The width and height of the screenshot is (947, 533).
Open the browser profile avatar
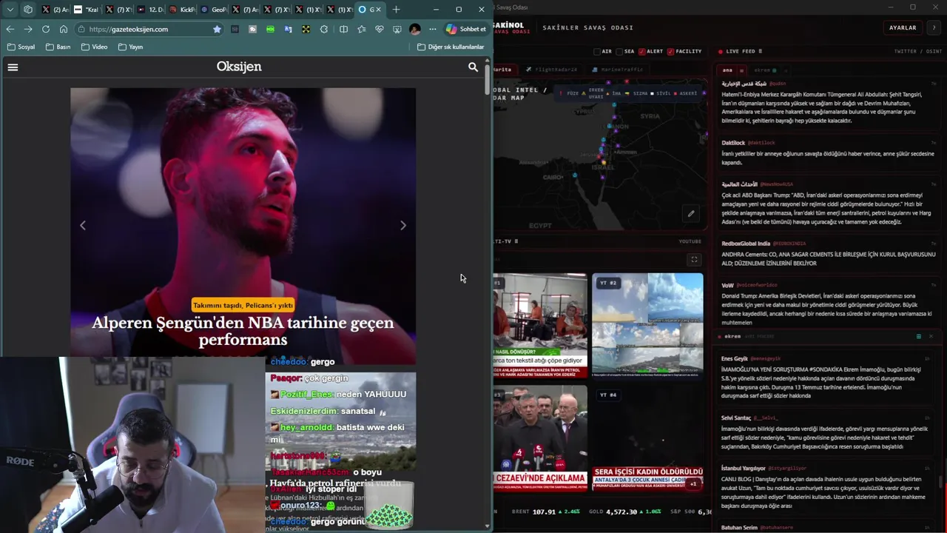(x=414, y=29)
